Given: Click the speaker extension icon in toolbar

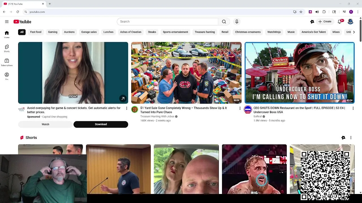Looking at the screenshot, I should (317, 12).
